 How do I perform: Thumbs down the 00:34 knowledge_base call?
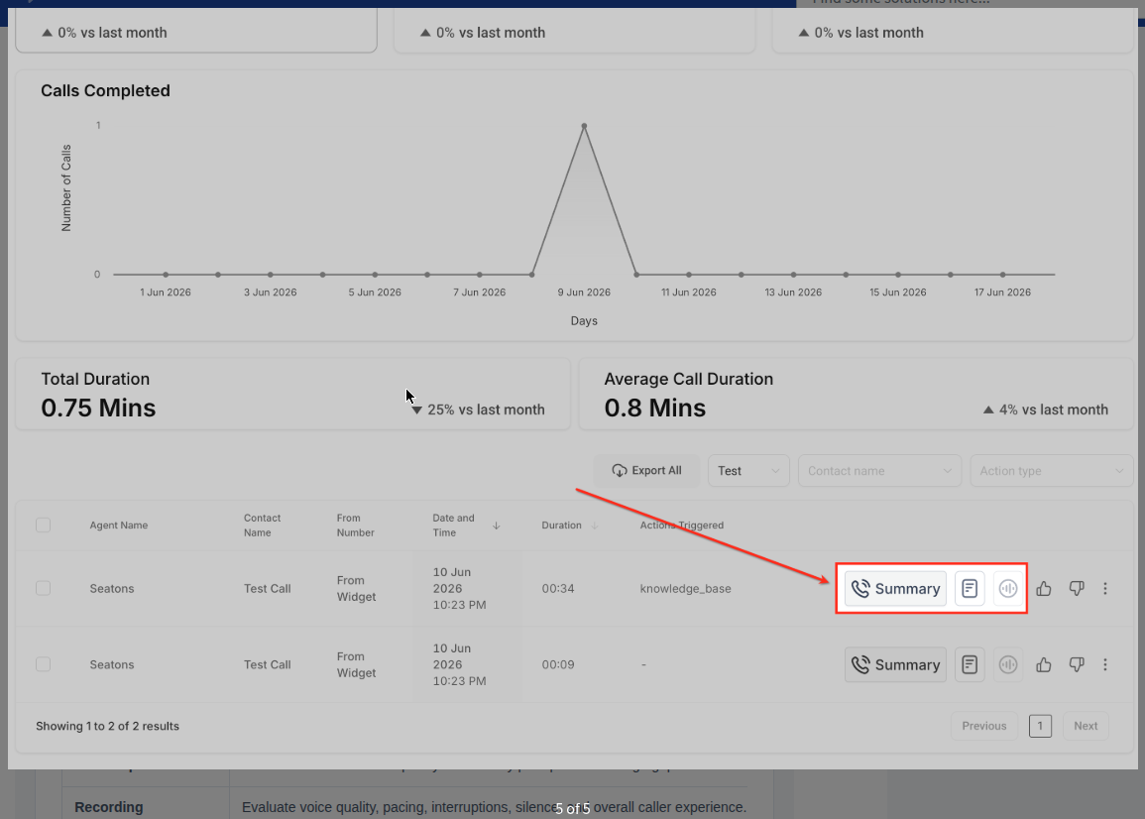pyautogui.click(x=1077, y=588)
